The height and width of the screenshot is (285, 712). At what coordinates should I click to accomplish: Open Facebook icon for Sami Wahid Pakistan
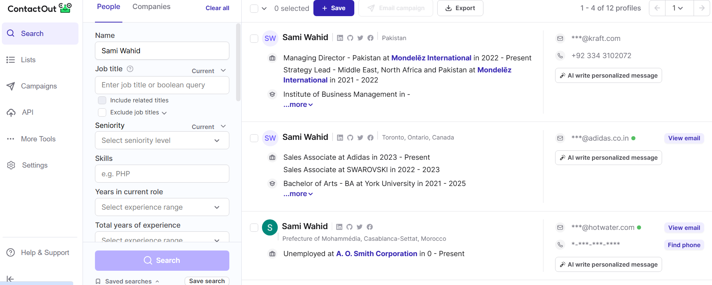[x=370, y=38]
